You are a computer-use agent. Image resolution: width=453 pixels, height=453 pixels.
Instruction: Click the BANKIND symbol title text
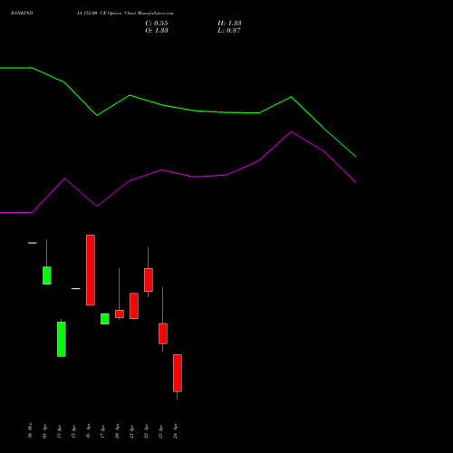pyautogui.click(x=22, y=14)
